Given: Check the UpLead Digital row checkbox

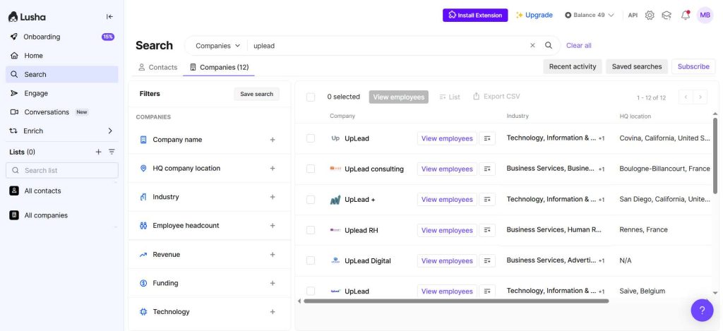Looking at the screenshot, I should pos(311,260).
